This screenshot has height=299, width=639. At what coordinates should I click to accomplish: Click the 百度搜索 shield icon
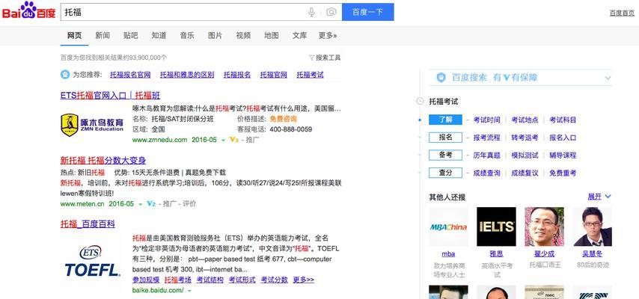point(441,78)
